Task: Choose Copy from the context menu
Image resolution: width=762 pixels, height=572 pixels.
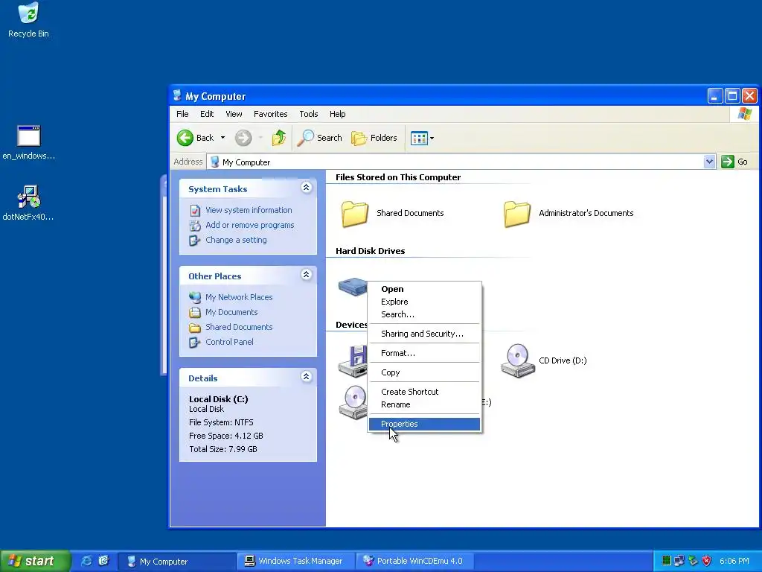Action: coord(424,372)
